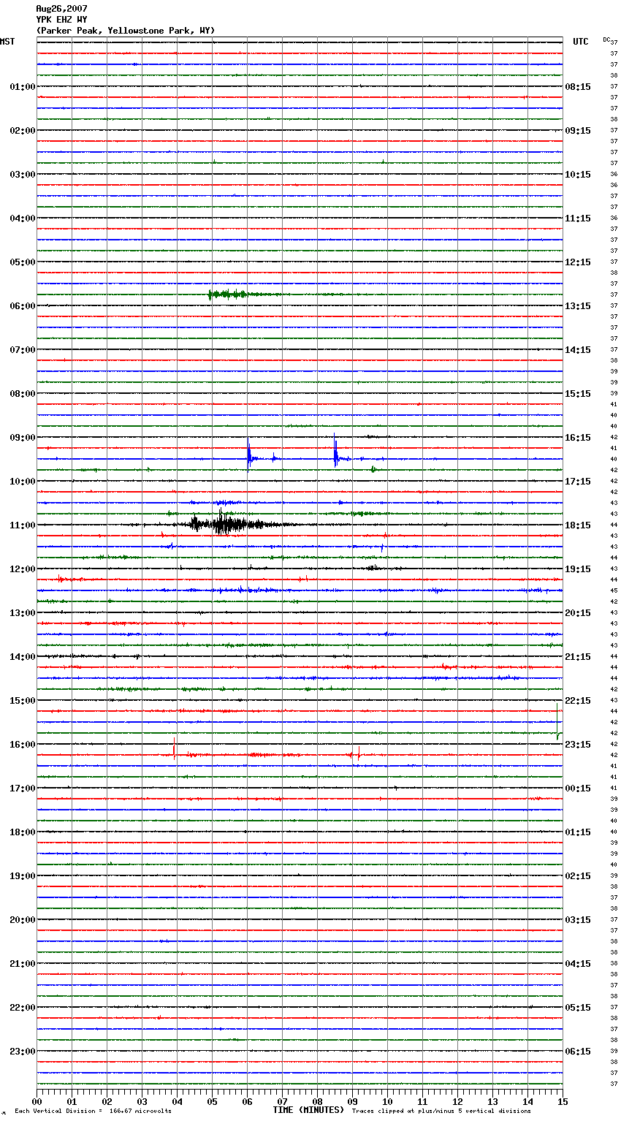Click minute "15" on the bottom axis
The width and height of the screenshot is (621, 1121).
tap(563, 1101)
